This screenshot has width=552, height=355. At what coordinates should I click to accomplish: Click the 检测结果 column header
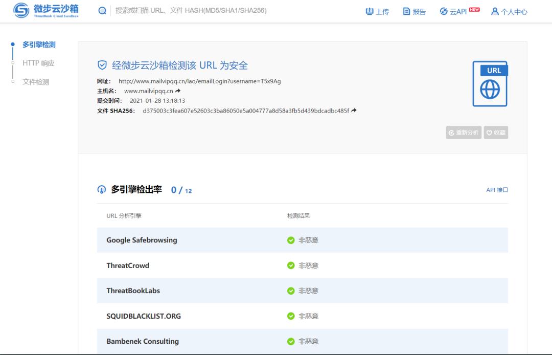pos(298,216)
